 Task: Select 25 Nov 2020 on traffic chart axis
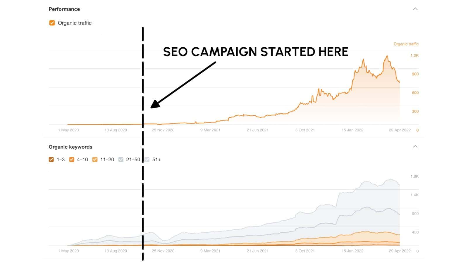click(163, 130)
